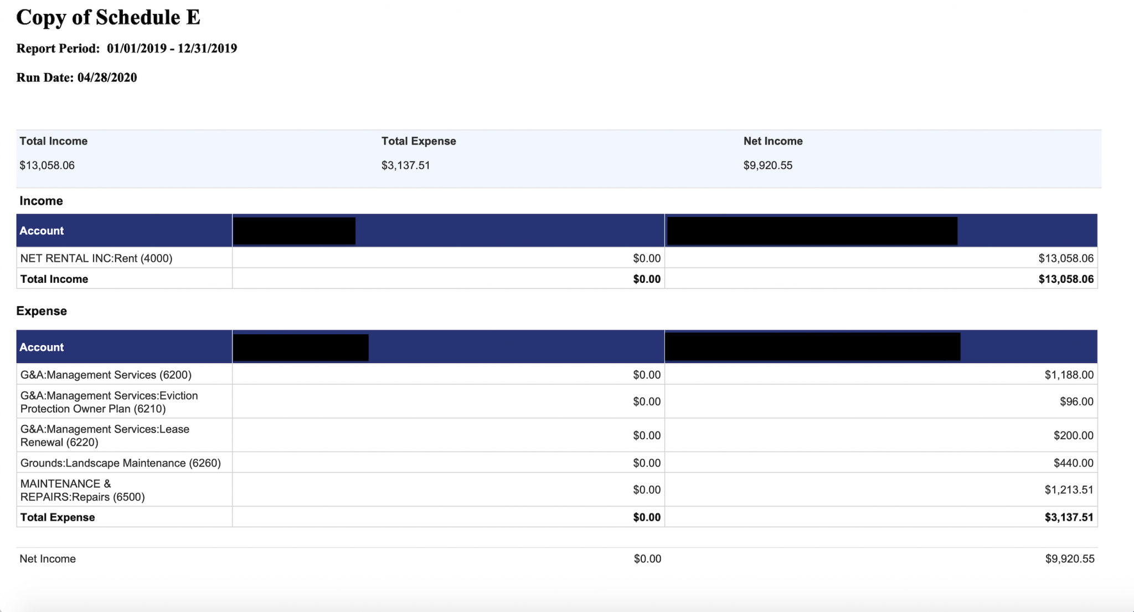Image resolution: width=1134 pixels, height=612 pixels.
Task: Click the Account header in Expense table
Action: (42, 348)
